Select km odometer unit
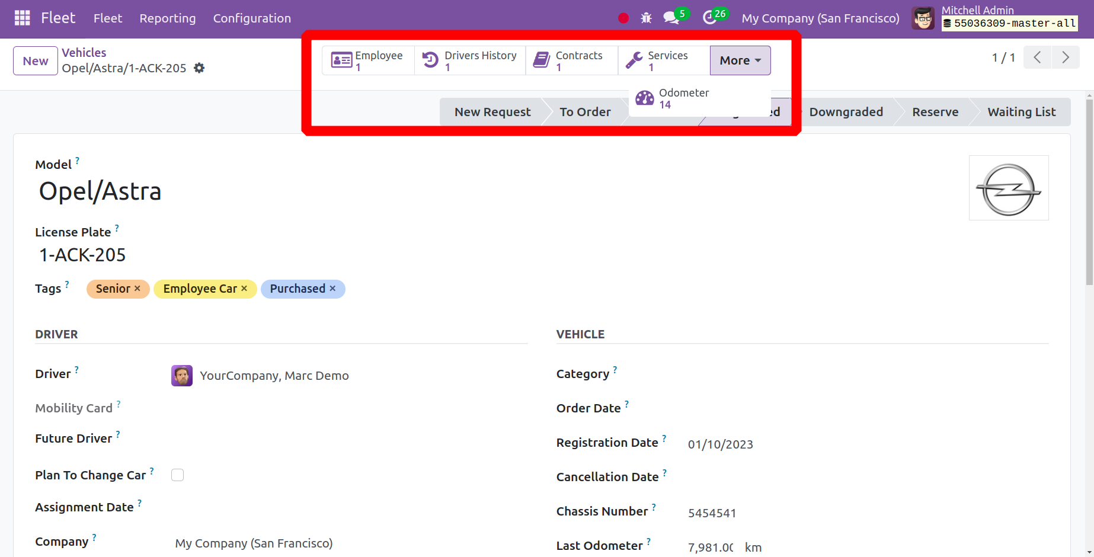The image size is (1094, 557). [753, 548]
